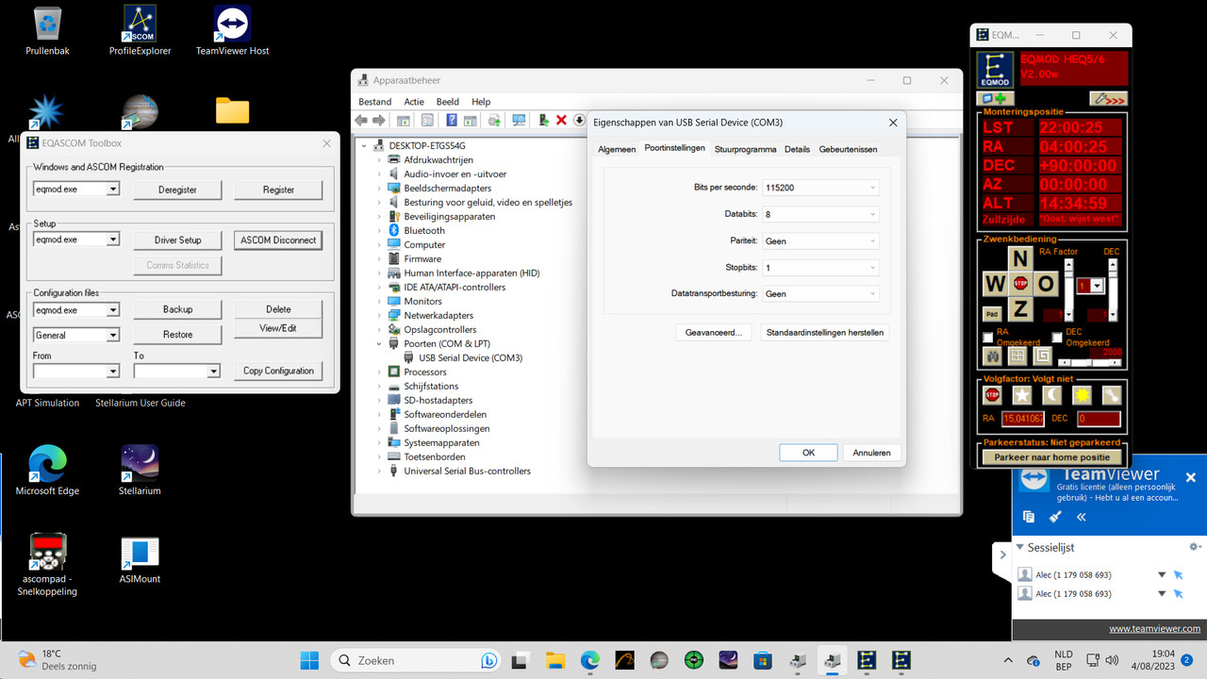This screenshot has width=1207, height=679.
Task: Start solar tracking with the sun icon
Action: [x=1082, y=395]
